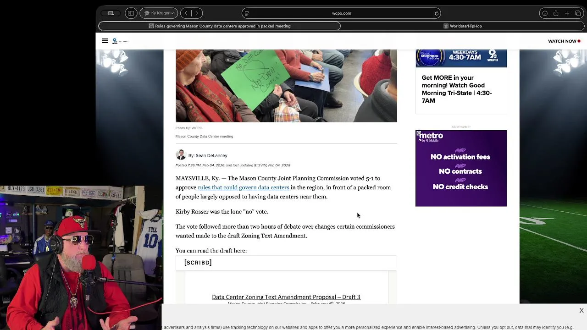
Task: Go forward with the forward arrow
Action: click(x=197, y=13)
